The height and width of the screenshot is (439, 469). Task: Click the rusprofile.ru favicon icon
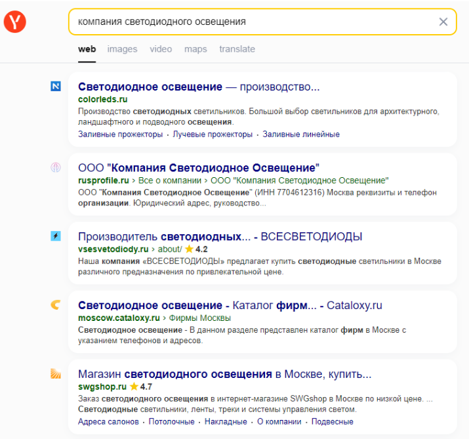(56, 167)
